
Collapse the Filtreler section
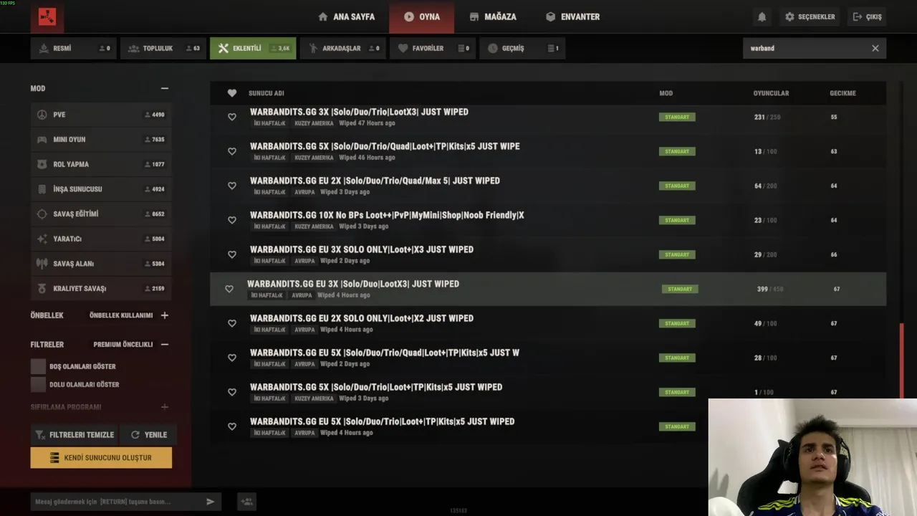click(x=165, y=345)
